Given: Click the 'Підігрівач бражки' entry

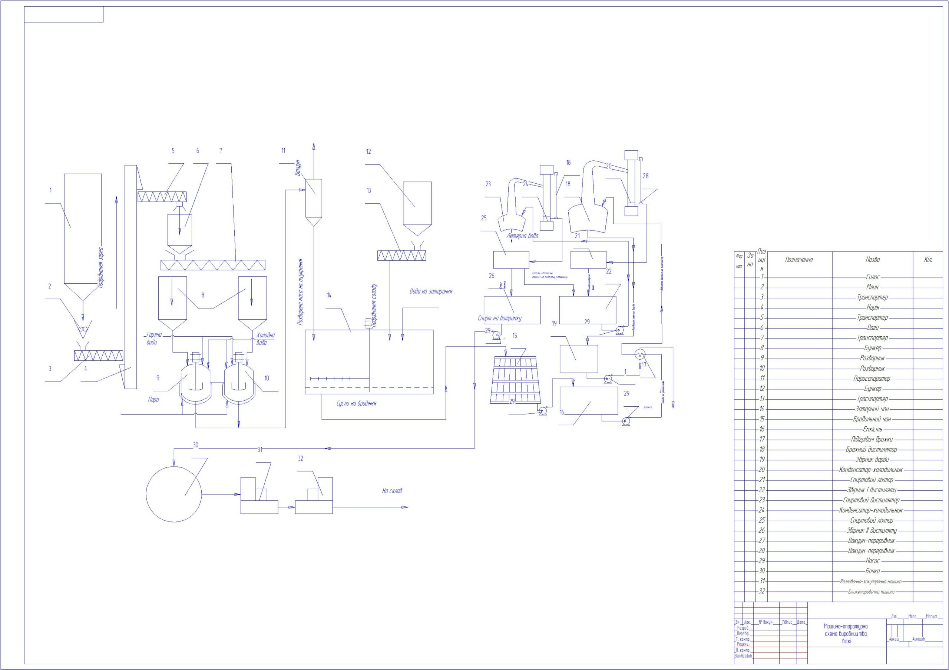Looking at the screenshot, I should coord(872,439).
